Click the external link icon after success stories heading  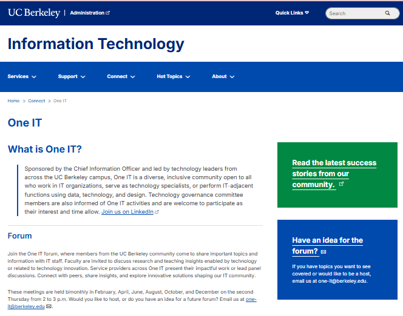click(x=341, y=184)
